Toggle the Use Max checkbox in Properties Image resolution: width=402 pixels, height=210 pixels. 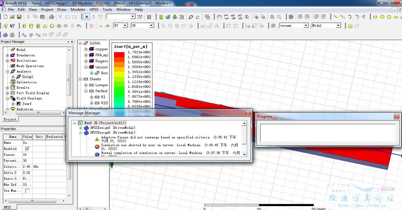(x=28, y=191)
